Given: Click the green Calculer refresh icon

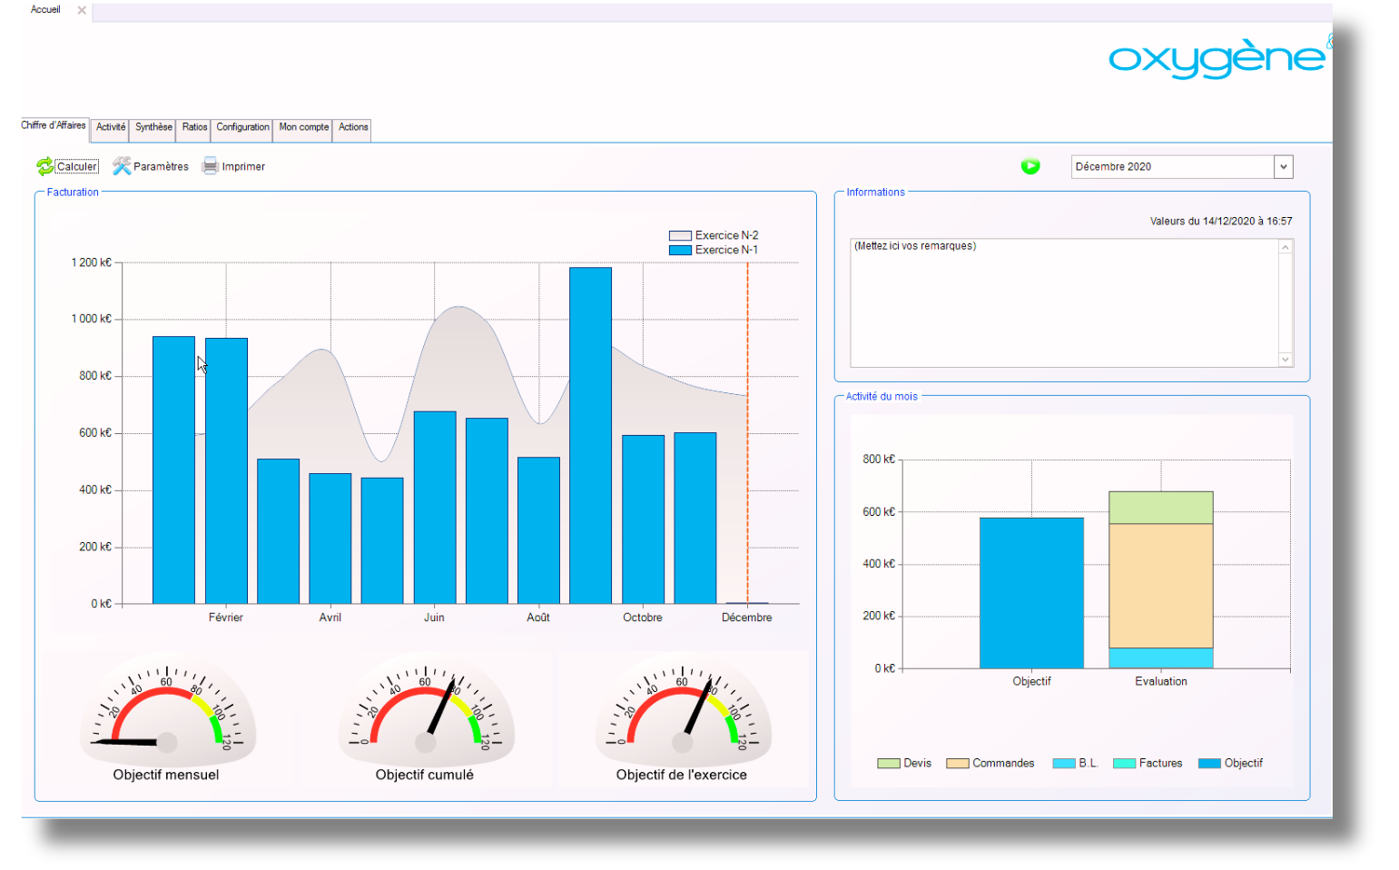Looking at the screenshot, I should tap(44, 166).
